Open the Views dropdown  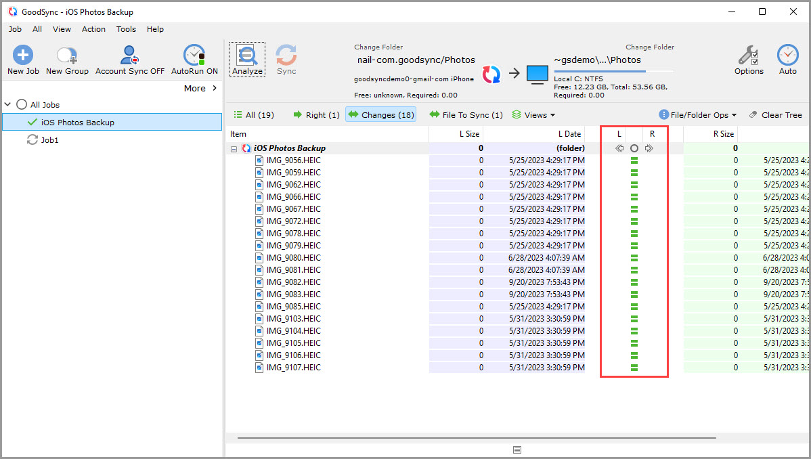[x=533, y=114]
